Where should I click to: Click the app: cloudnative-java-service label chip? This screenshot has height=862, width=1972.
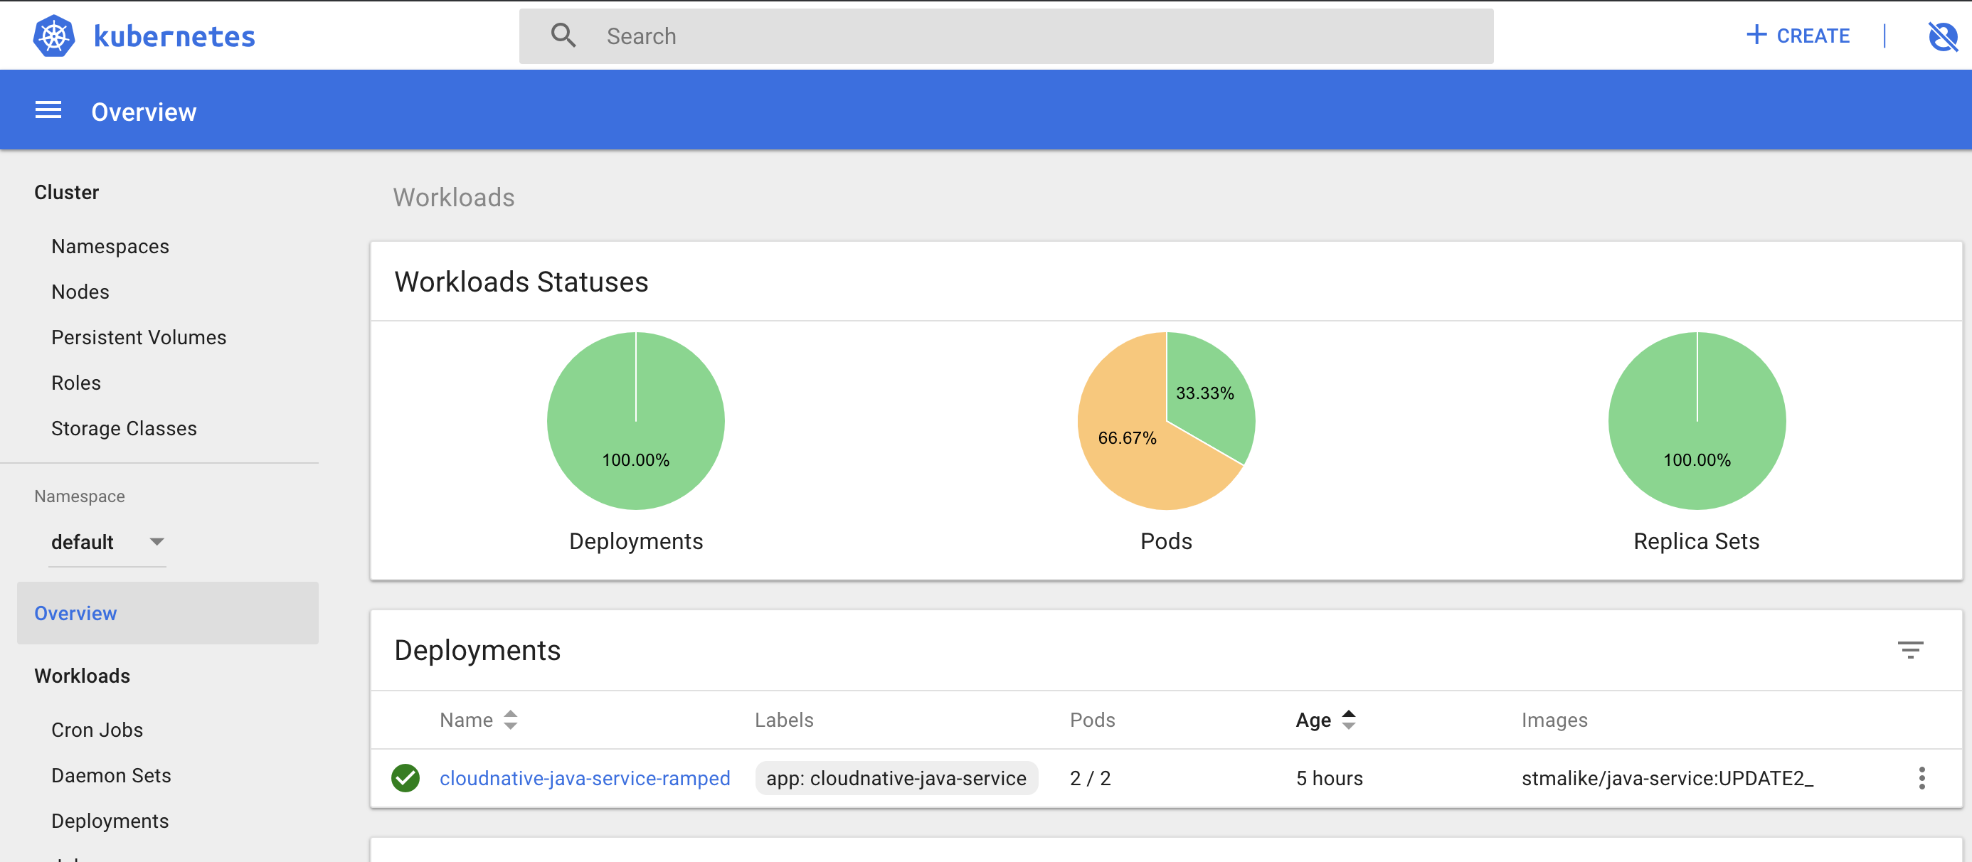[x=896, y=778]
